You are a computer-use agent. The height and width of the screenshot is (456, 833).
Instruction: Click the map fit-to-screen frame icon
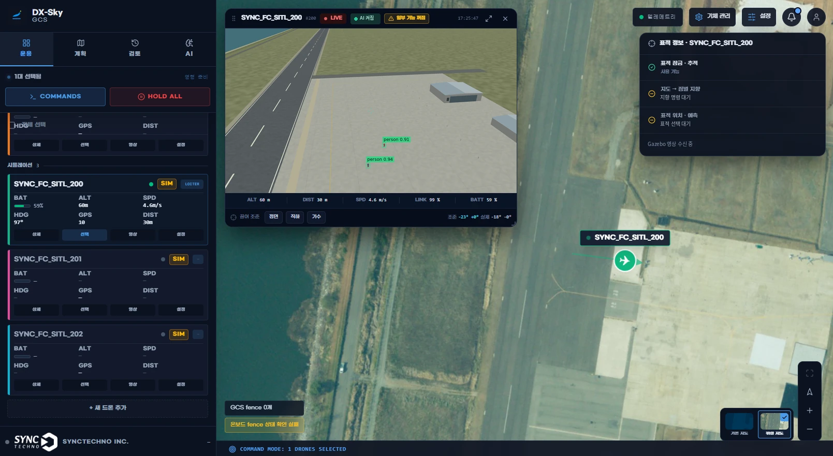click(x=810, y=373)
